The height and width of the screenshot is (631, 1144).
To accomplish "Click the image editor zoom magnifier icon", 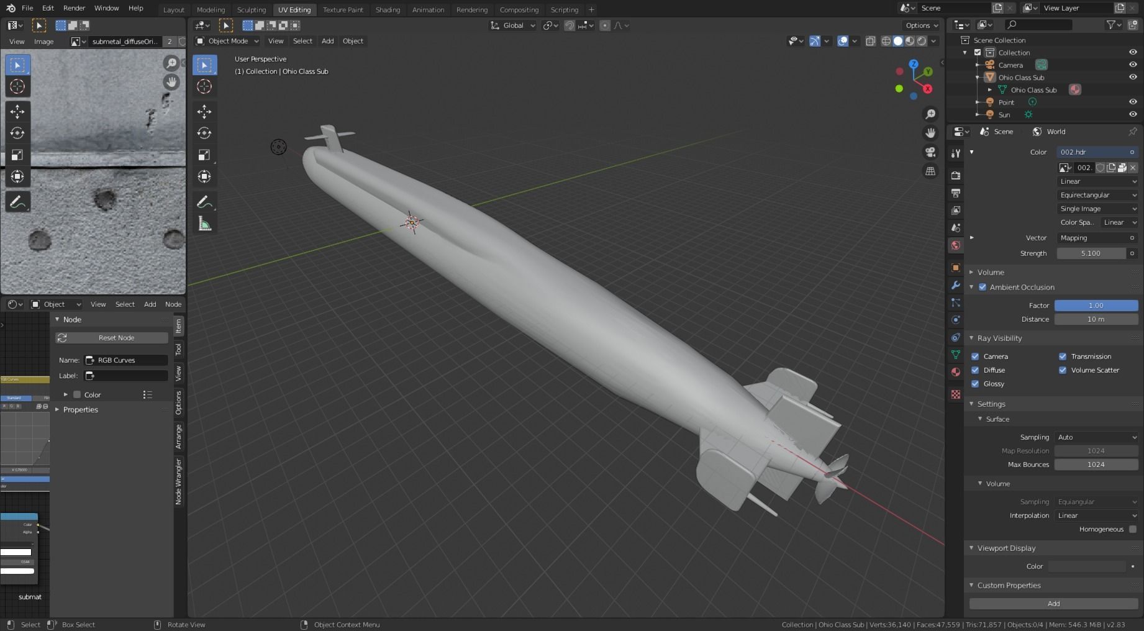I will pos(171,63).
